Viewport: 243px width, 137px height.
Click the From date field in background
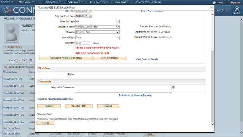(22, 61)
